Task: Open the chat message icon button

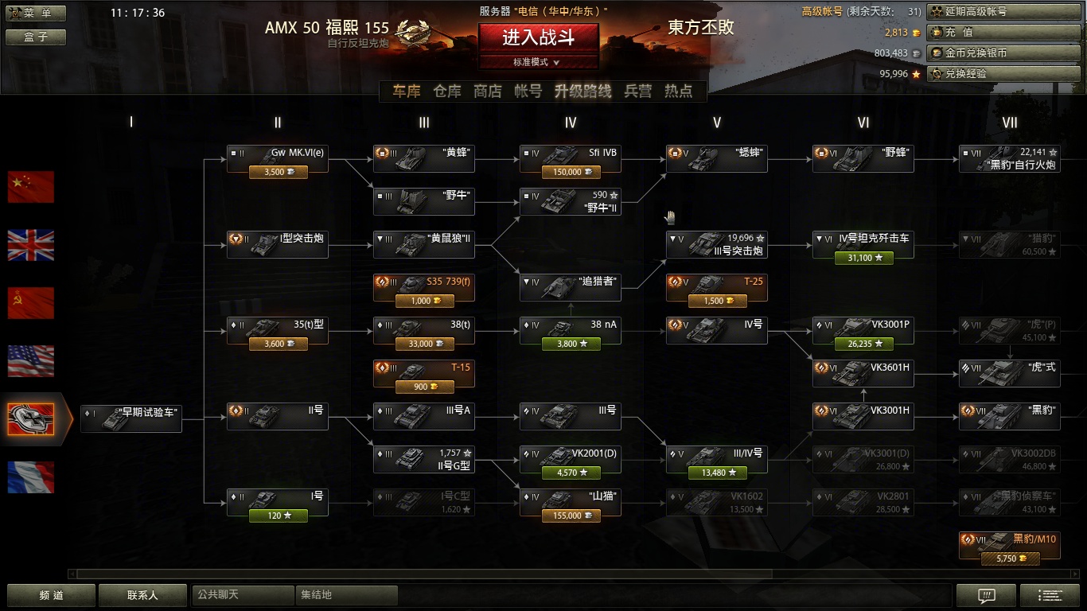Action: [986, 595]
